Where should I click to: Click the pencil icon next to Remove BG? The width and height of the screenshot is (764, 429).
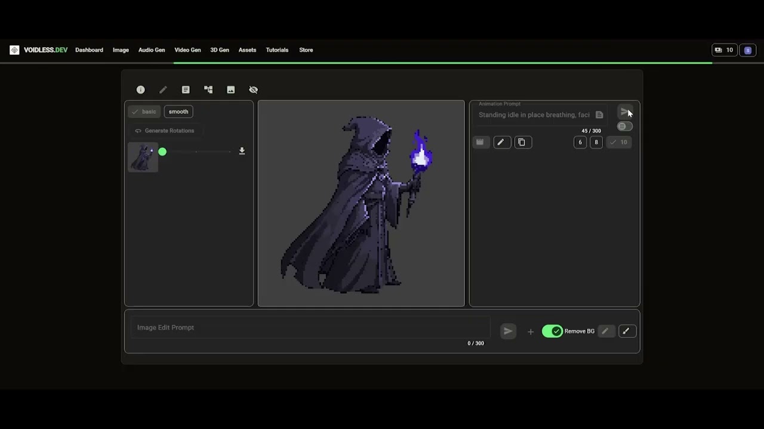605,331
